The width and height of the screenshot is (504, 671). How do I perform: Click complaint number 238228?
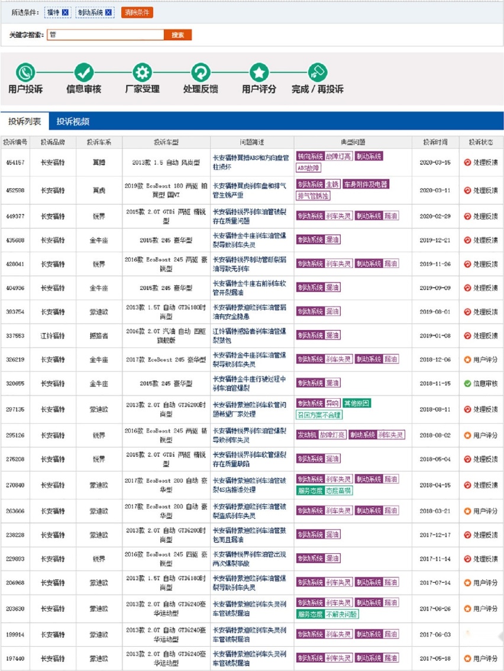15,535
